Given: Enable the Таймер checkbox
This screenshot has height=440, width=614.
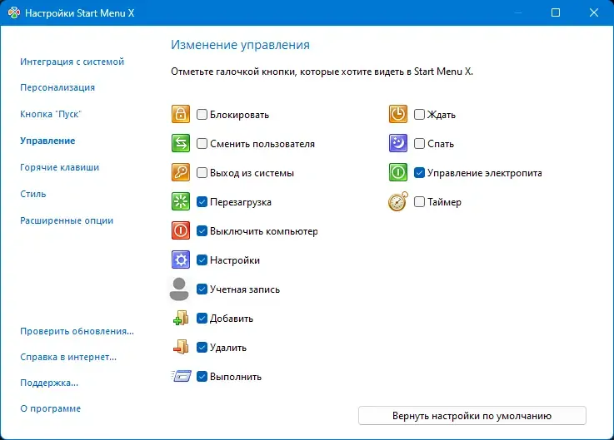Looking at the screenshot, I should 419,202.
